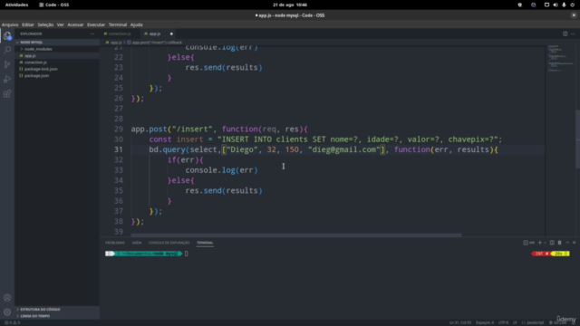The image size is (580, 326).
Task: Switch to CONSOLE DE DEPURAÇÃO tab
Action: pyautogui.click(x=169, y=243)
